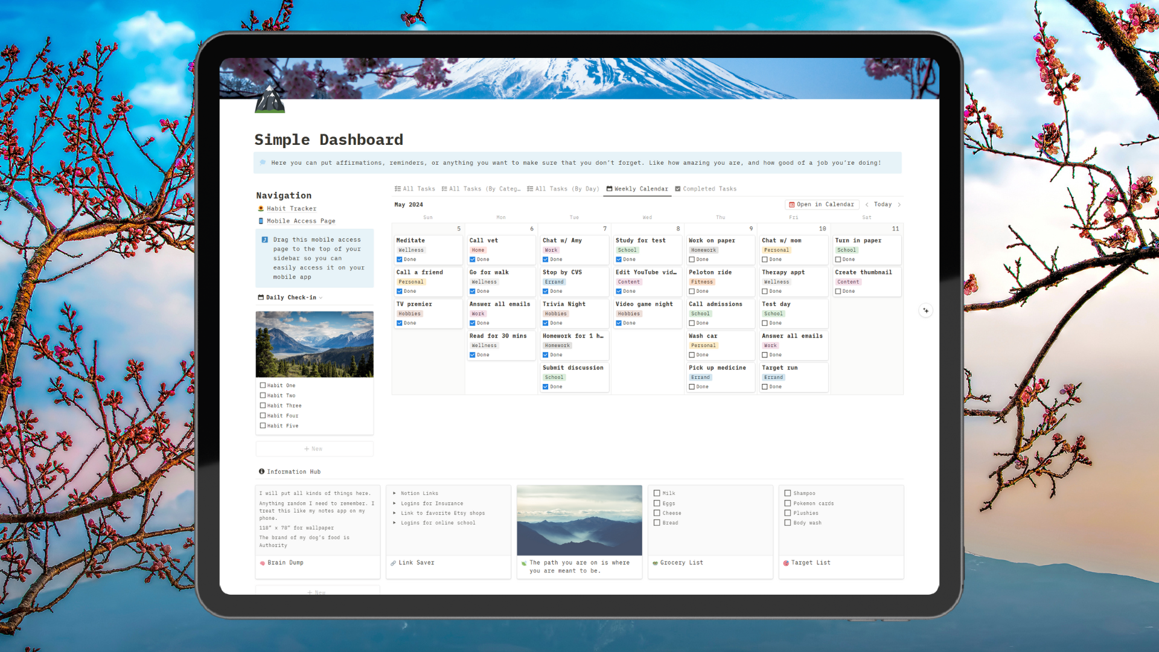Click the Target List dartboard icon

786,562
